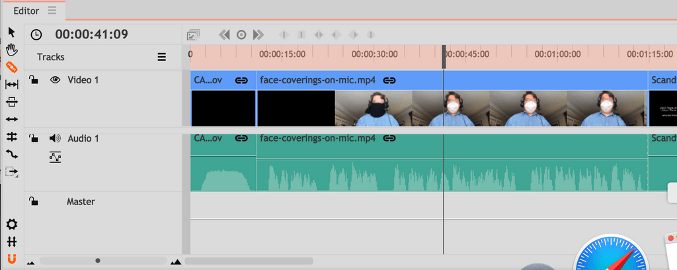Choose the Slip tool with bracketed arrows

[x=12, y=84]
